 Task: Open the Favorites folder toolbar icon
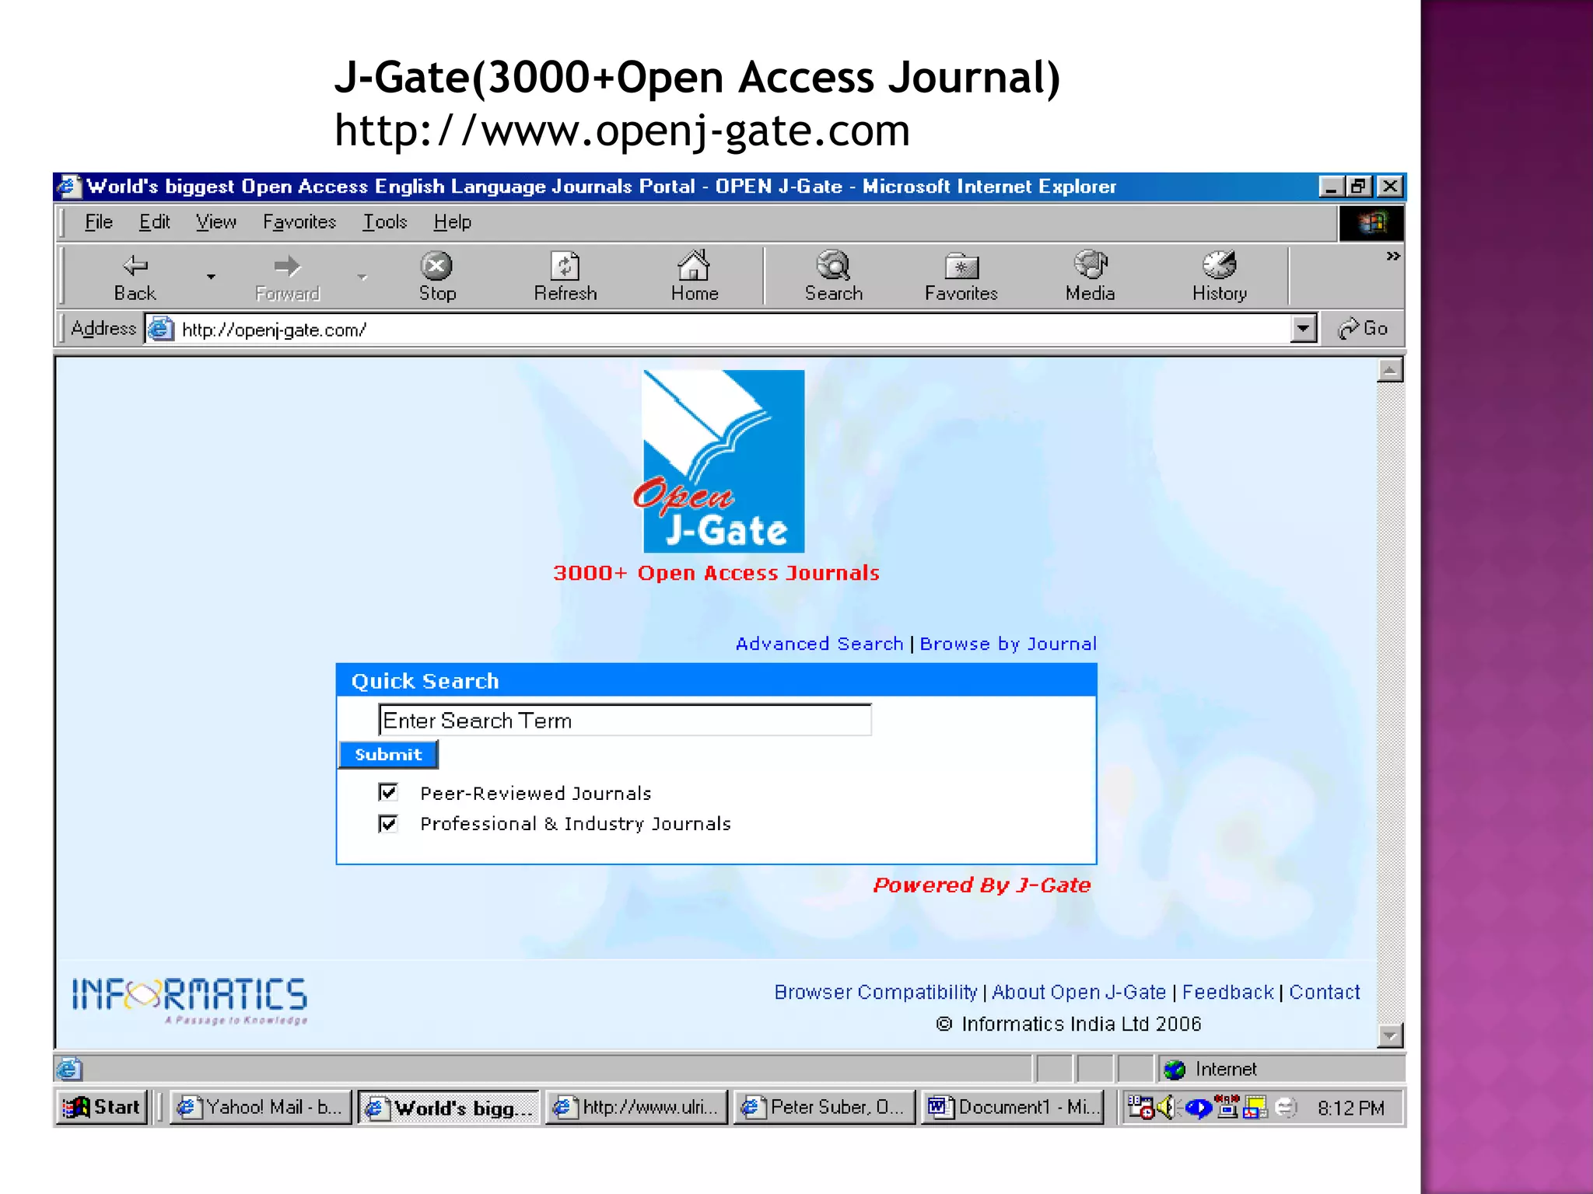pyautogui.click(x=961, y=267)
